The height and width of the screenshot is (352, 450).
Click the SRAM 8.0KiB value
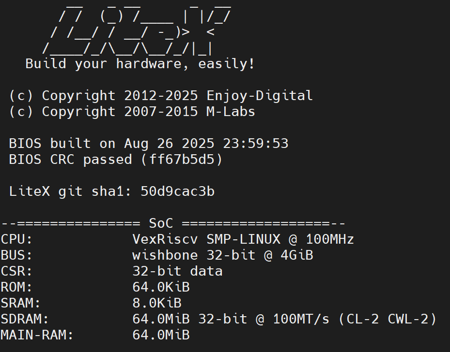(x=157, y=303)
